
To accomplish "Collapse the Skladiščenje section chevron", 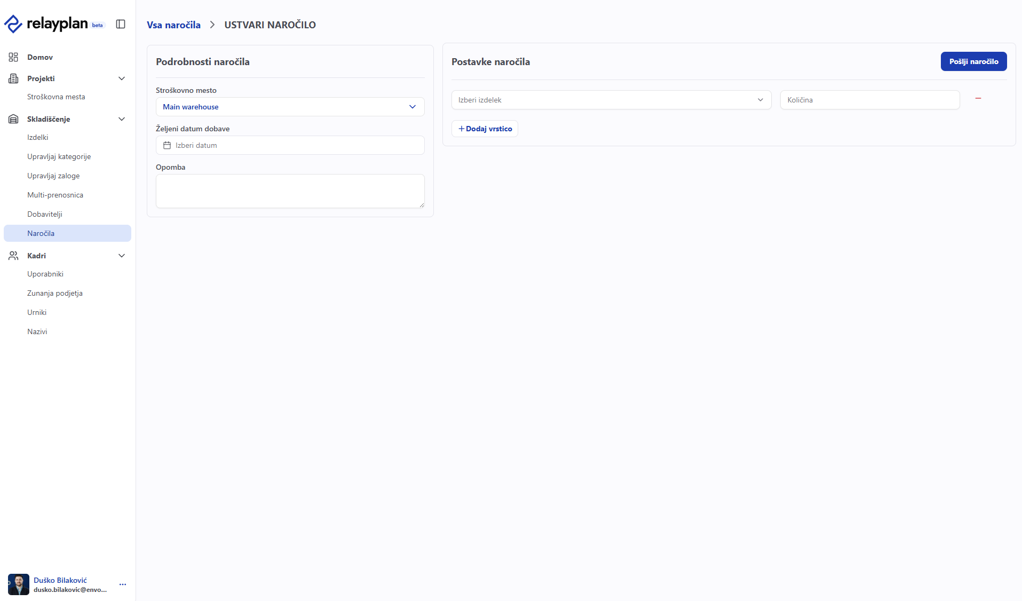I will coord(122,119).
